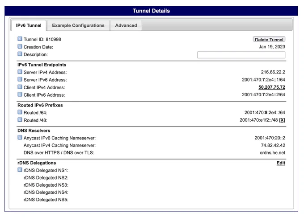304x221 pixels.
Task: Click the info icon beside Routed /64
Action: point(20,112)
